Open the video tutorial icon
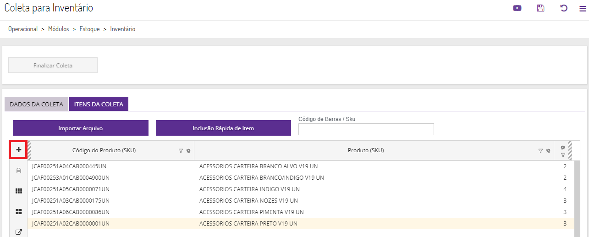Image resolution: width=589 pixels, height=237 pixels. 517,8
